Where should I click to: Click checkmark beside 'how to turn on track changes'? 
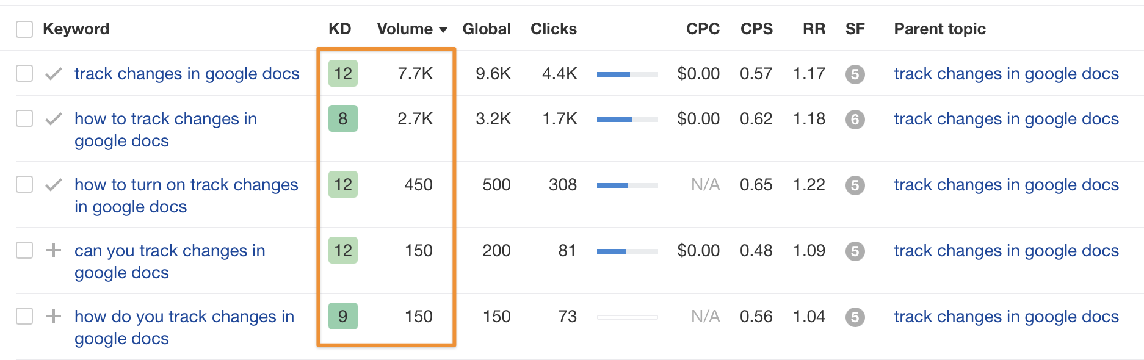[x=54, y=185]
